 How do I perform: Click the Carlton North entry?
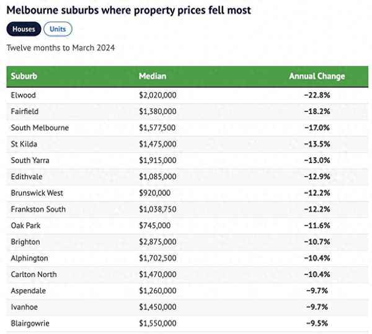point(33,275)
